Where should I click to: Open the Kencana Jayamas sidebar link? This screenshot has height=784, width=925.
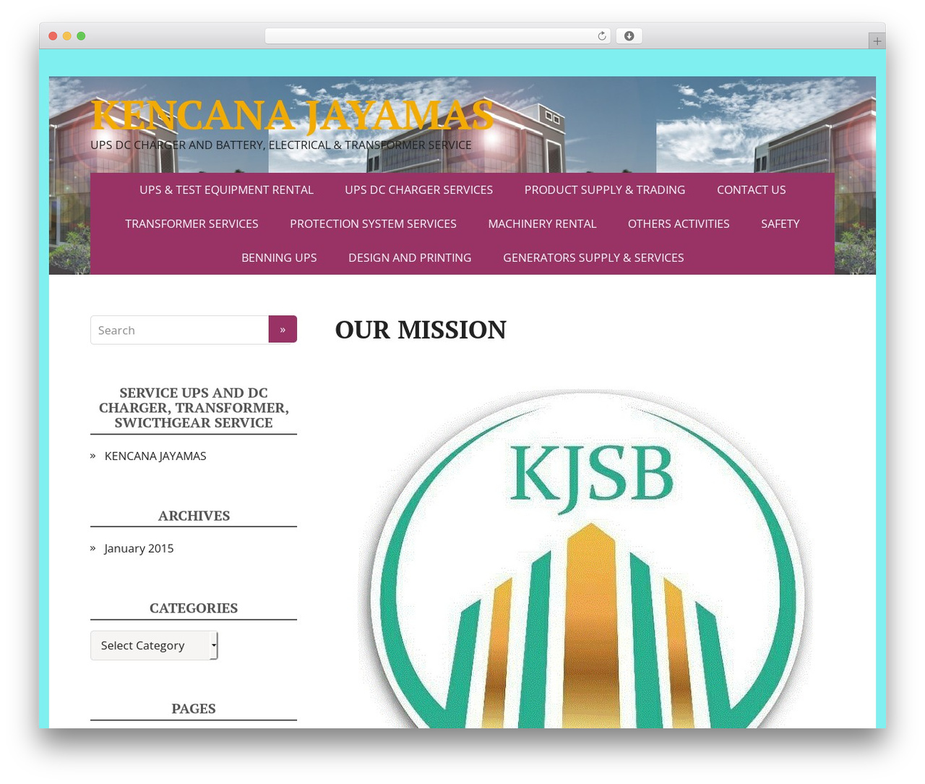tap(155, 456)
